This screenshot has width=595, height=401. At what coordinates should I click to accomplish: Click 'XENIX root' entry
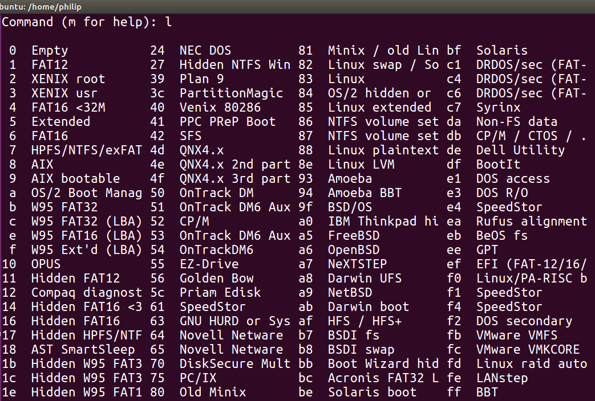pos(68,79)
